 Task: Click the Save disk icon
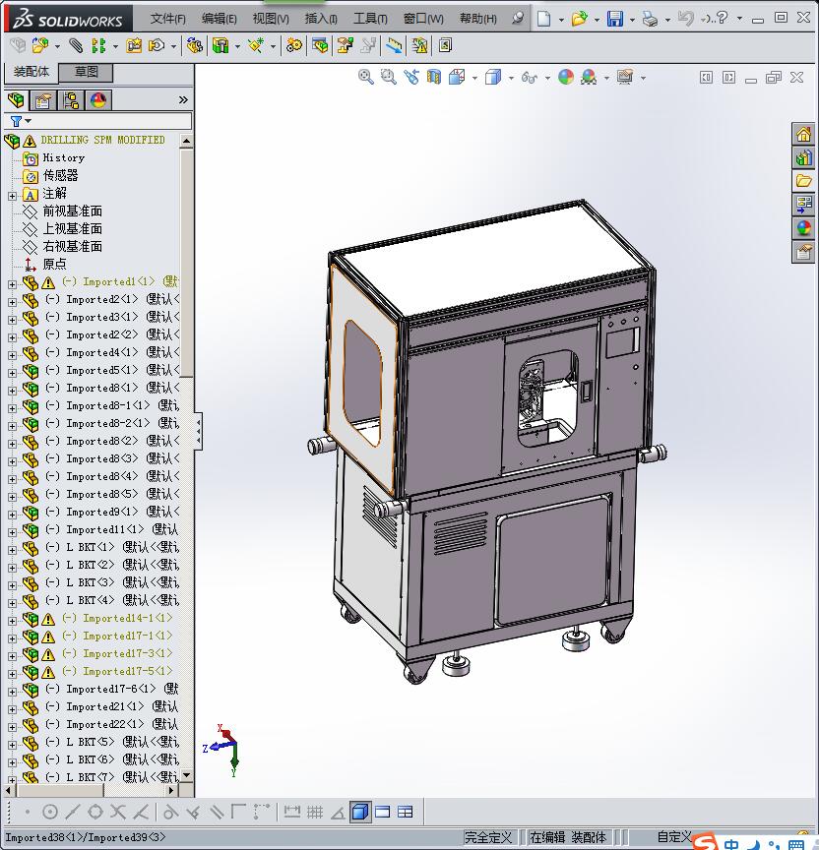(x=614, y=19)
